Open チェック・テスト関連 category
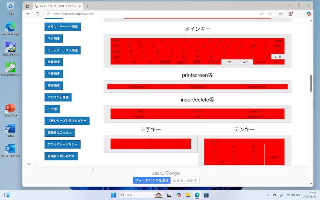 pyautogui.click(x=63, y=50)
